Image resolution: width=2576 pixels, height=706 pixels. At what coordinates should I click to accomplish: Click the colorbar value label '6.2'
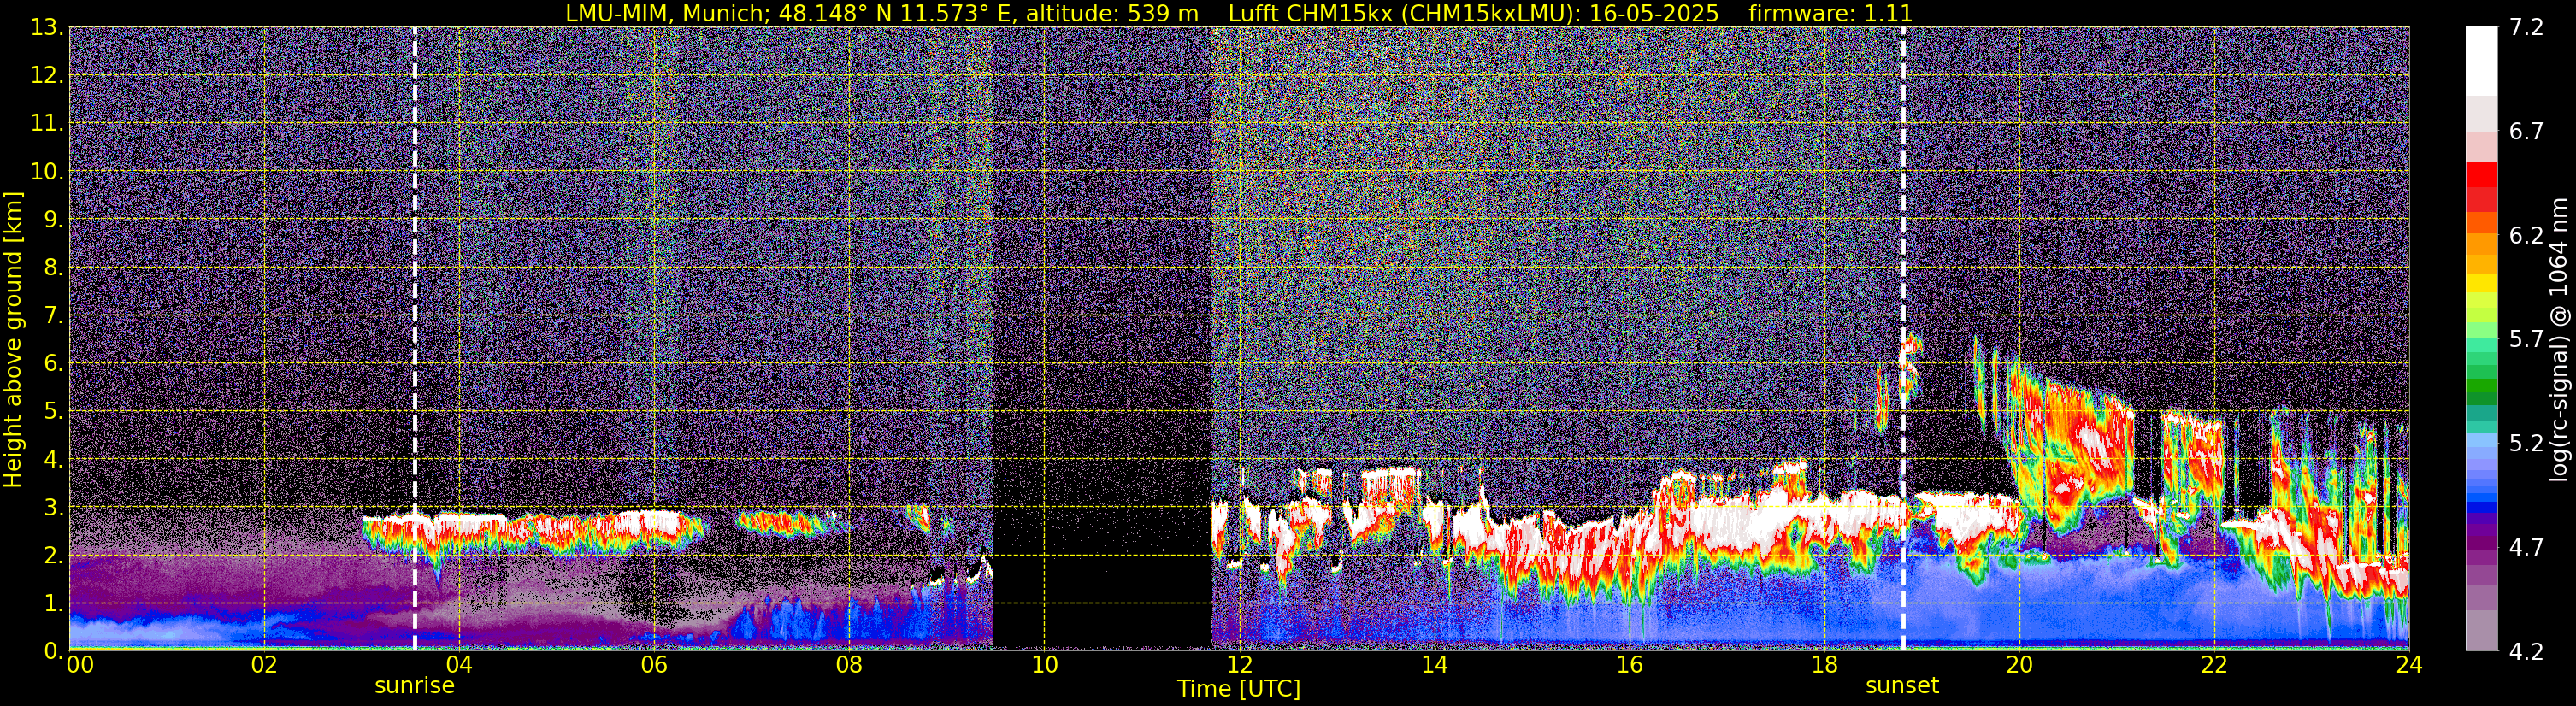pyautogui.click(x=2526, y=236)
